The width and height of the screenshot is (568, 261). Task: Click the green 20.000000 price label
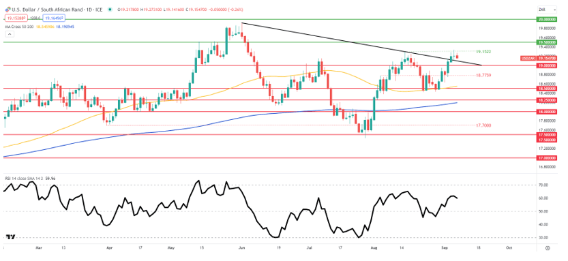547,19
